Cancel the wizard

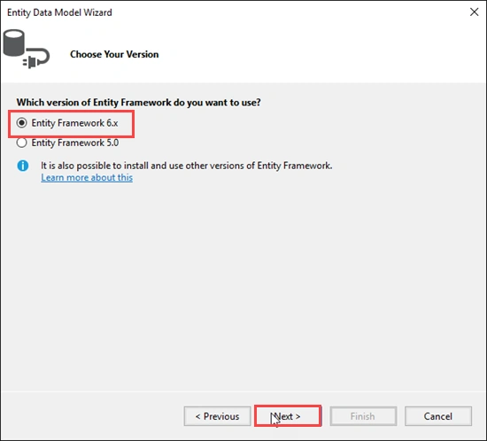pos(438,416)
